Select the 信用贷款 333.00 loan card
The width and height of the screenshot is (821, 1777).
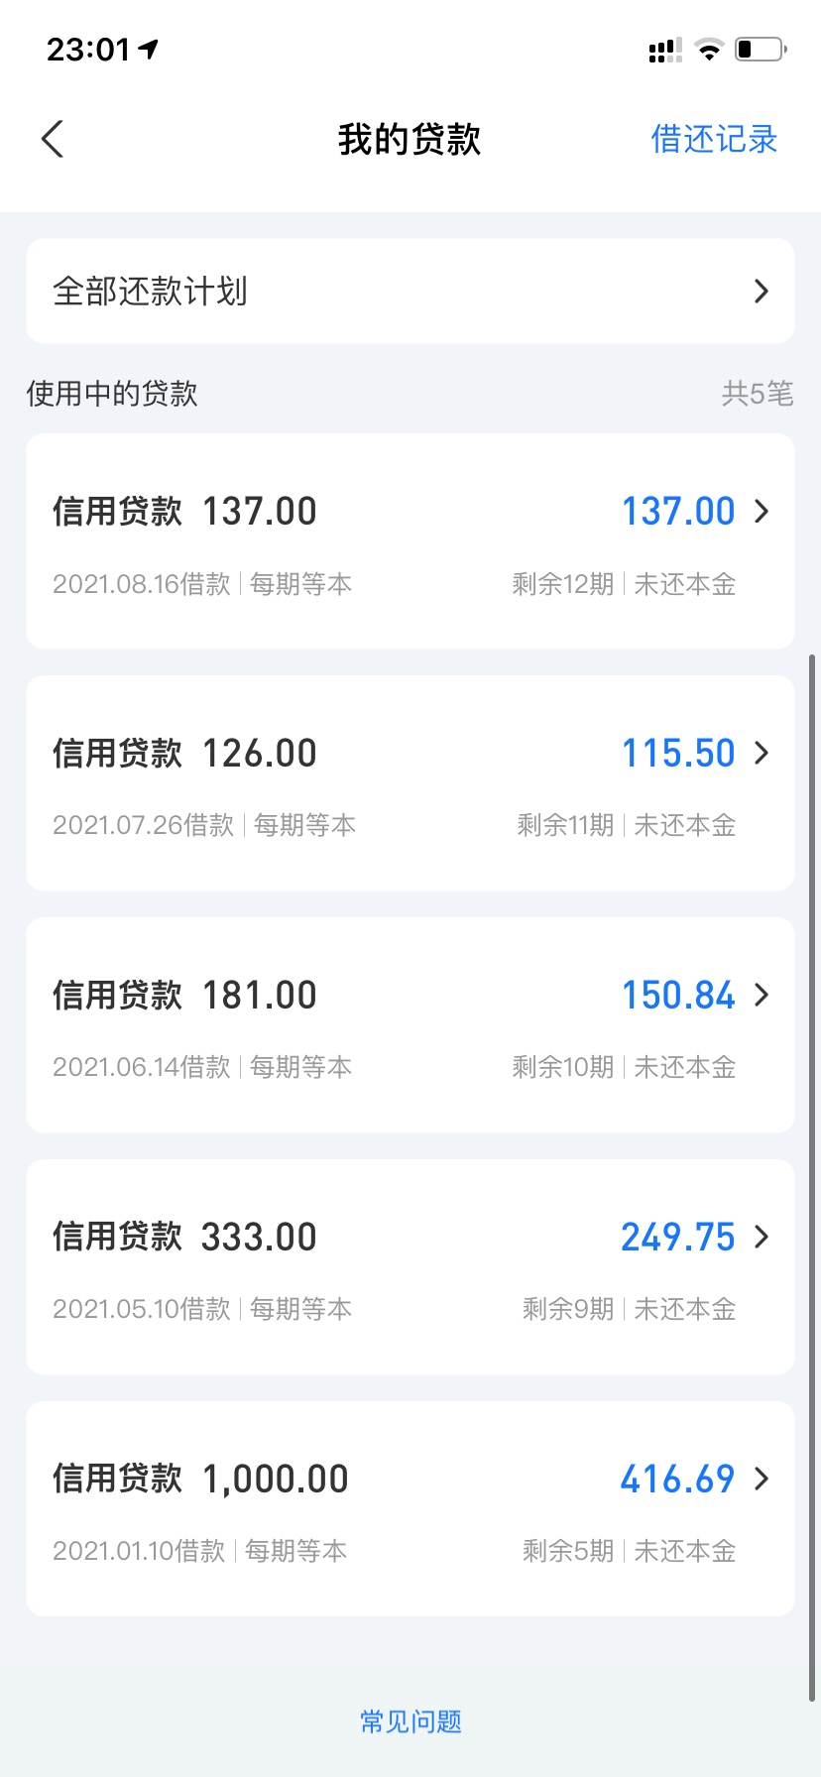tap(410, 1267)
